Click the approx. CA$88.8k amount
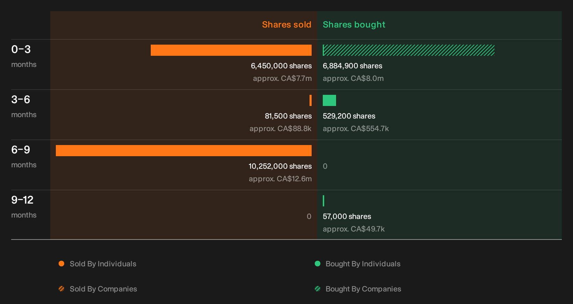This screenshot has width=573, height=304. 281,129
